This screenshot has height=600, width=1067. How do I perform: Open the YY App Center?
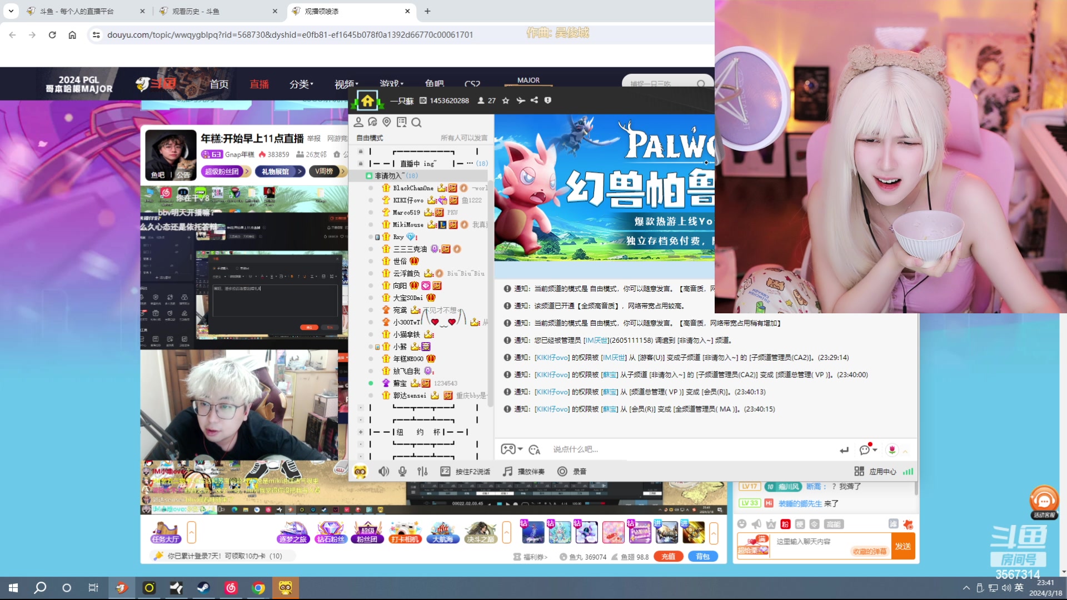(x=875, y=472)
